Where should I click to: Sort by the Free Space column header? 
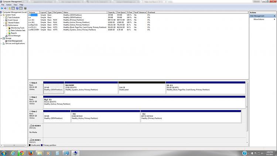(x=121, y=12)
